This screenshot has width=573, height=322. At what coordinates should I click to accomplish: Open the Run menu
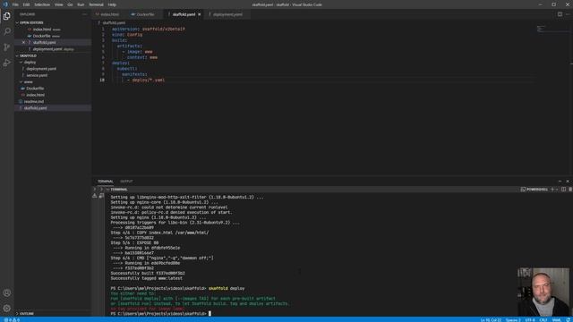[81, 4]
